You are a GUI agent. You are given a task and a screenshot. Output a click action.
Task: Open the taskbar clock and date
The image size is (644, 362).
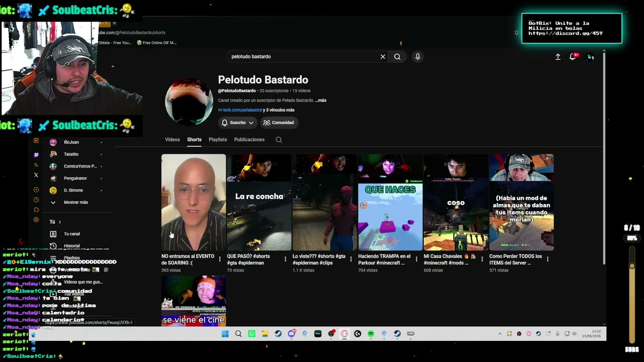coord(592,334)
